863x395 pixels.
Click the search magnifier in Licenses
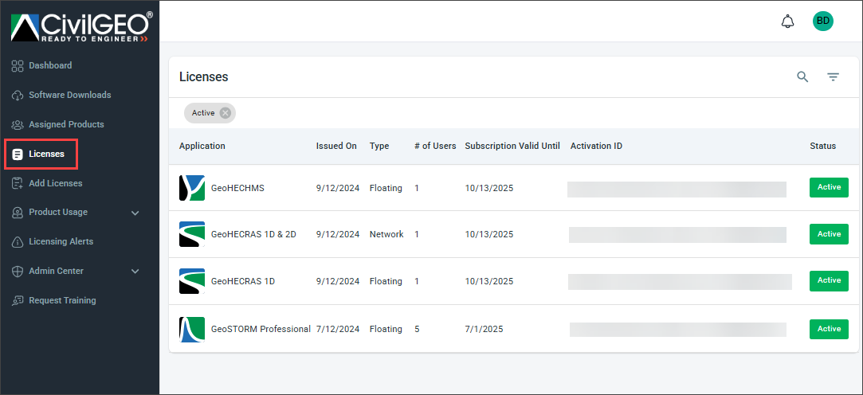pyautogui.click(x=803, y=77)
